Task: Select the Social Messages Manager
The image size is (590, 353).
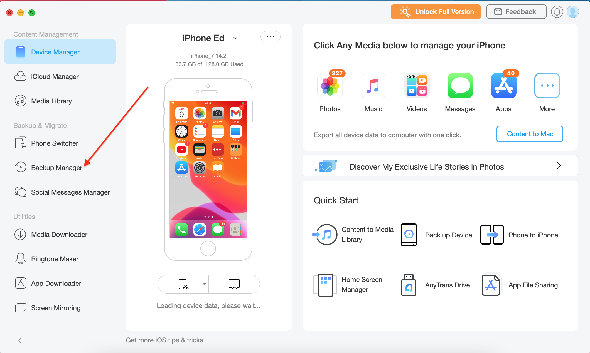Action: point(70,192)
